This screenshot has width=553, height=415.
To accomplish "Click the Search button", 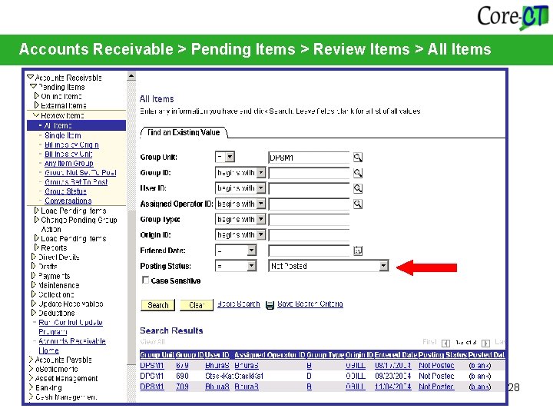I will pyautogui.click(x=158, y=305).
